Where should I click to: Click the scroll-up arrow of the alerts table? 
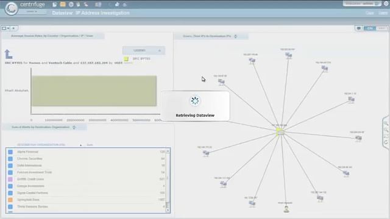click(168, 151)
